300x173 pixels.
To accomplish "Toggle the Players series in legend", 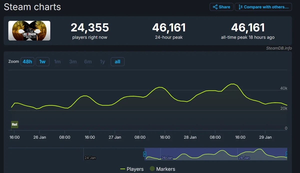I will 132,169.
